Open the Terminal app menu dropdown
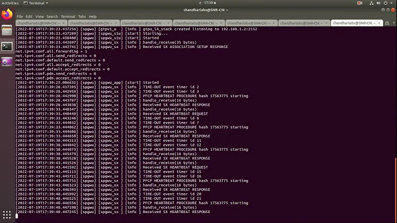 [x=36, y=3]
